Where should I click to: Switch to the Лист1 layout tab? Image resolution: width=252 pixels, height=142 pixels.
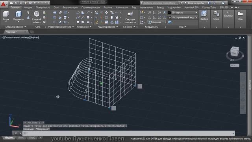tap(21, 138)
